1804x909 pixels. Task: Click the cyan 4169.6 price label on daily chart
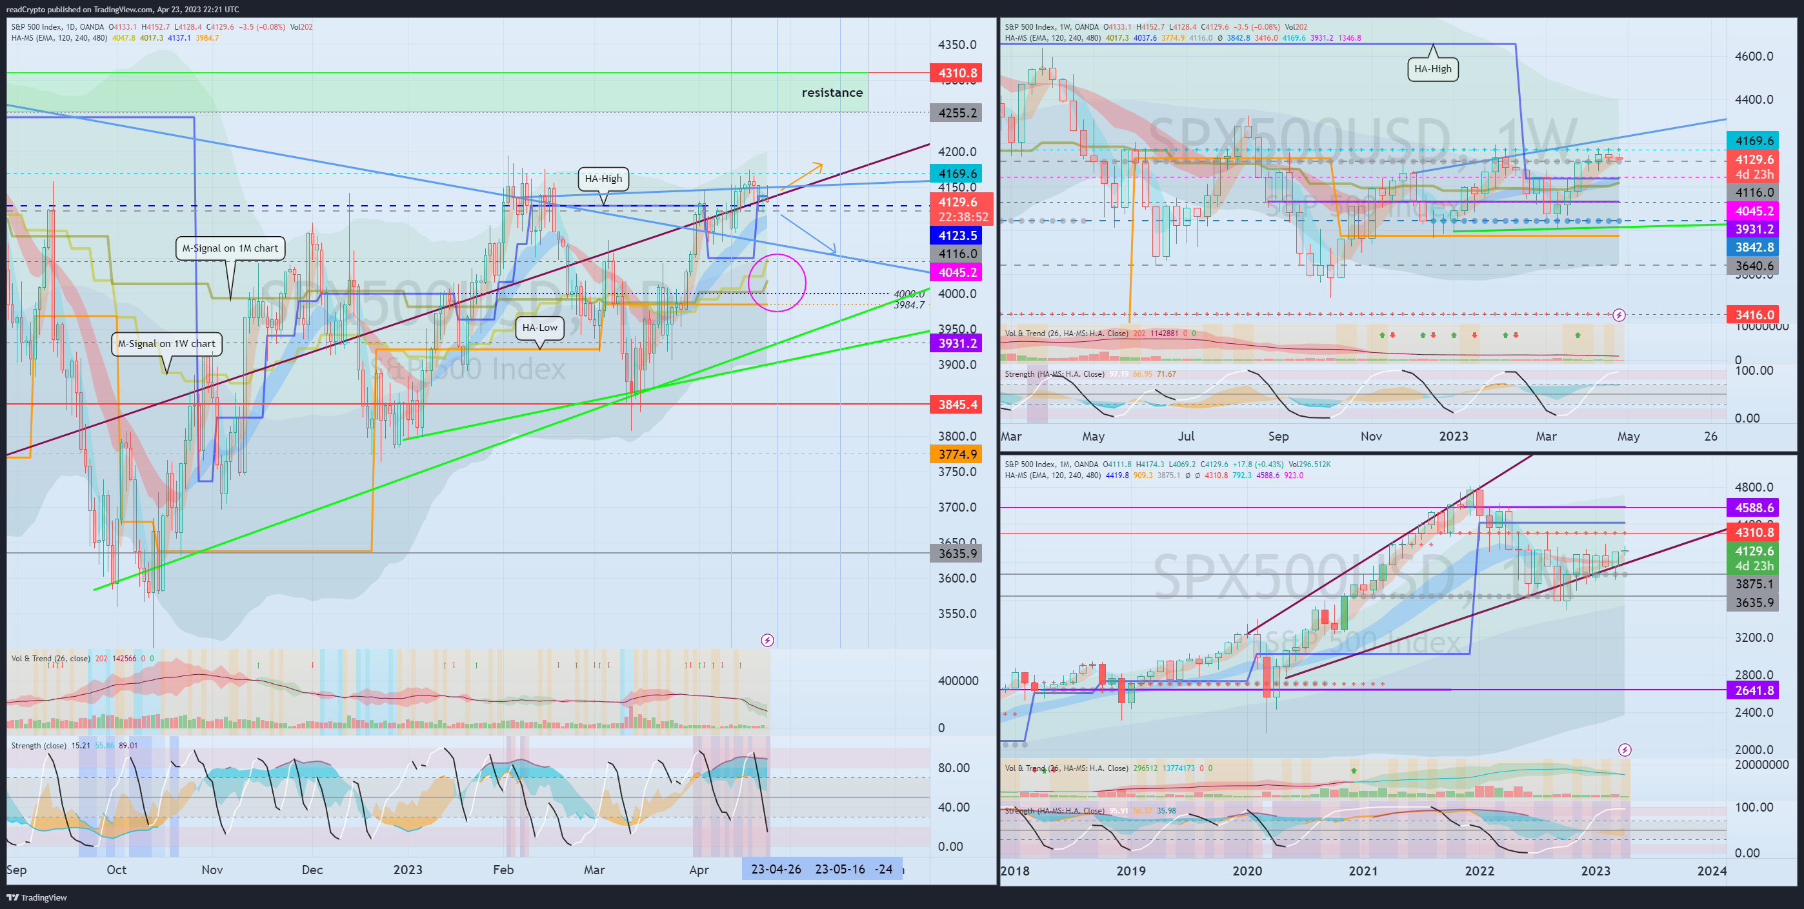tap(957, 174)
